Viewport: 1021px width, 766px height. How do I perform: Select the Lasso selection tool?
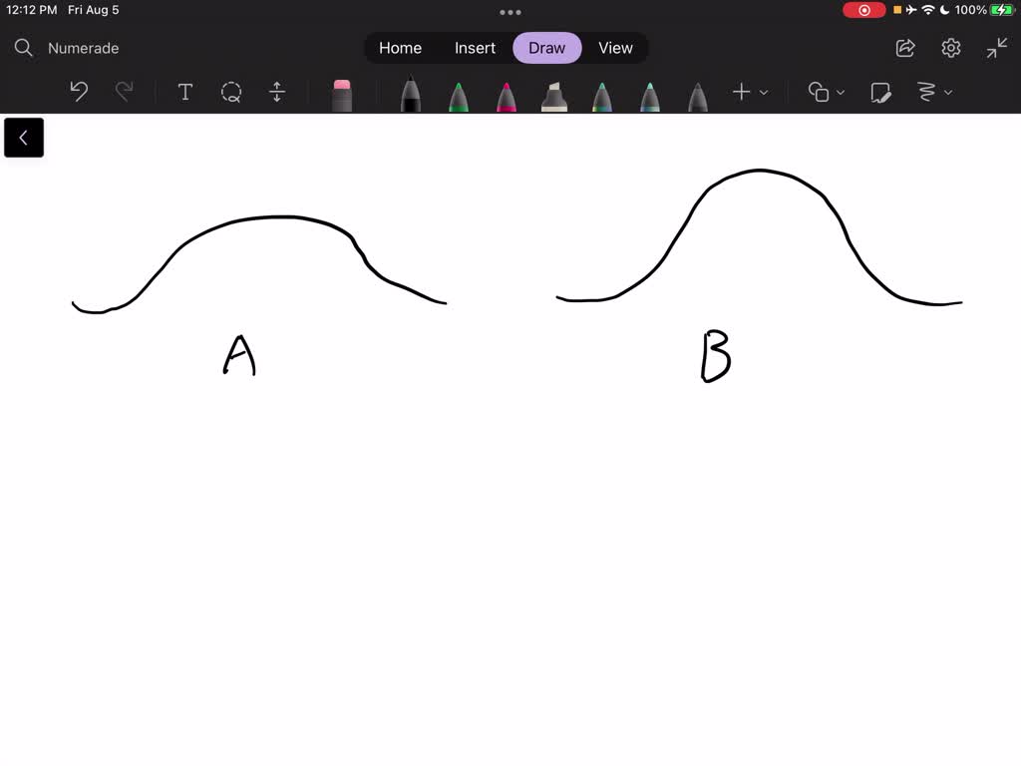231,92
